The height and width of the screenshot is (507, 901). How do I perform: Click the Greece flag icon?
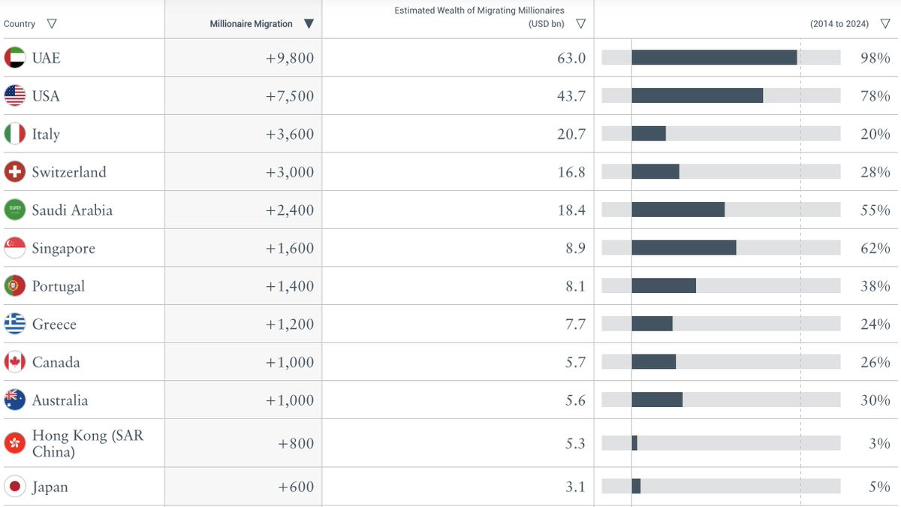point(15,324)
